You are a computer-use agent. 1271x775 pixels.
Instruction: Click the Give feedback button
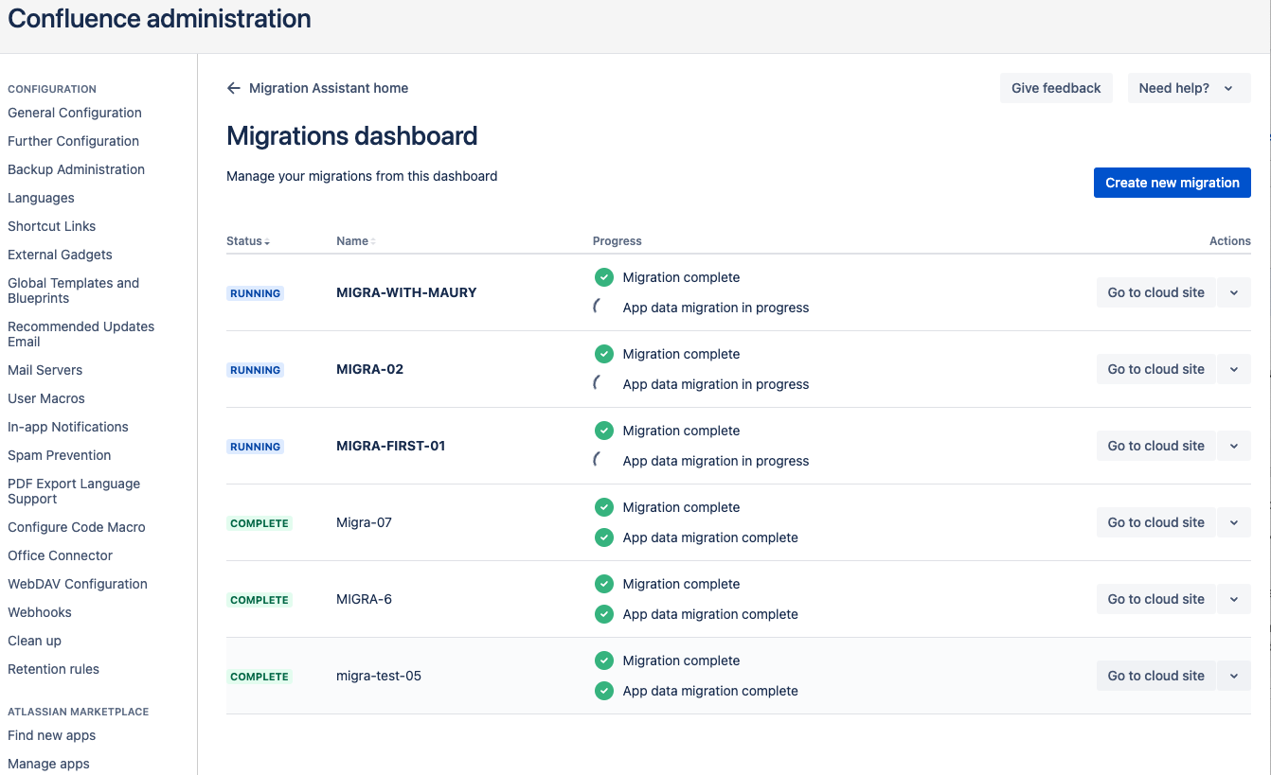click(1055, 88)
